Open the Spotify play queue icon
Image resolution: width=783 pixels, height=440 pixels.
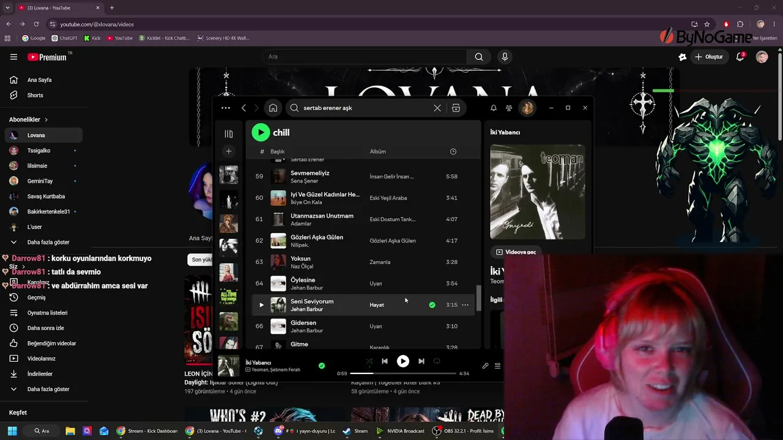[498, 366]
